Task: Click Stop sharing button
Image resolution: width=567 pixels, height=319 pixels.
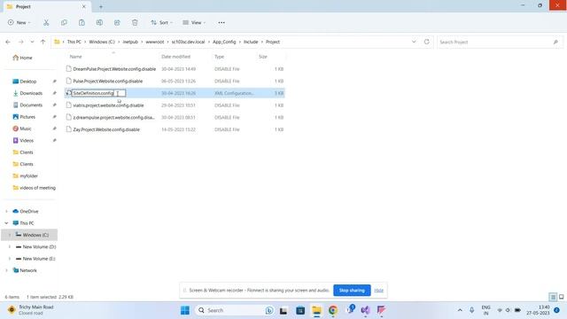Action: 352,291
